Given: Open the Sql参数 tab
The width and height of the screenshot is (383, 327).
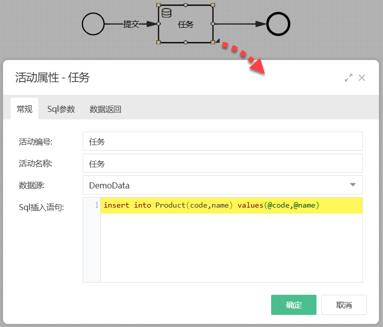Looking at the screenshot, I should point(61,109).
